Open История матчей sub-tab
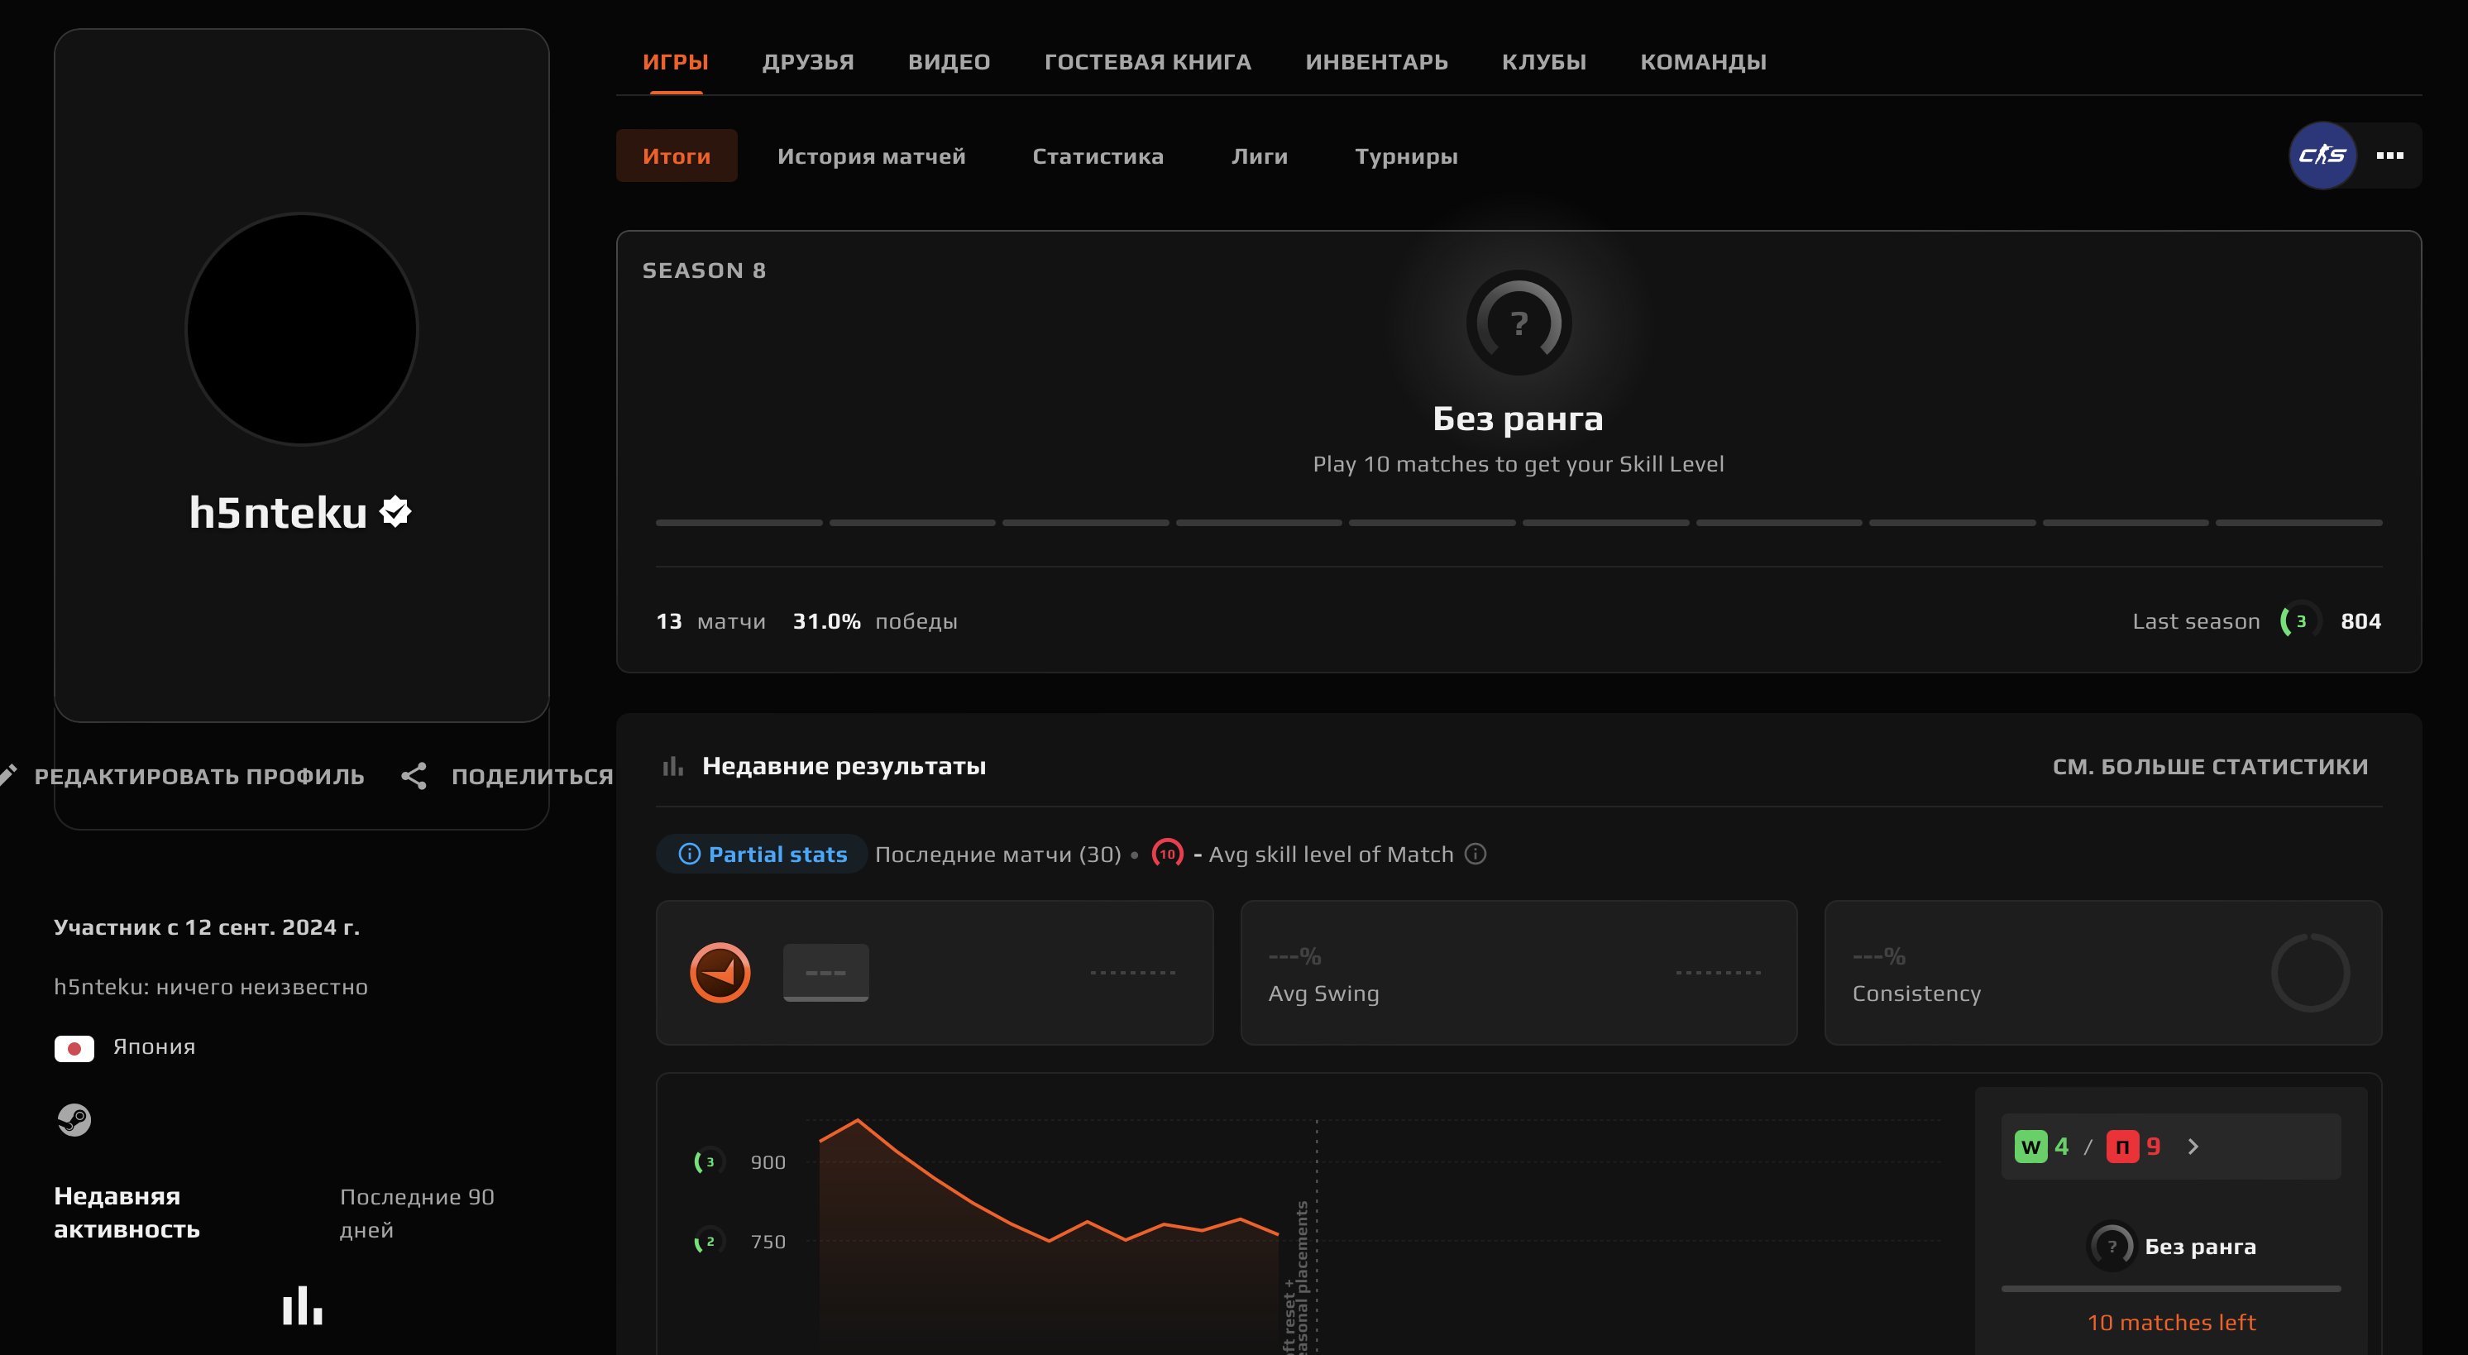The width and height of the screenshot is (2468, 1355). pyautogui.click(x=871, y=156)
